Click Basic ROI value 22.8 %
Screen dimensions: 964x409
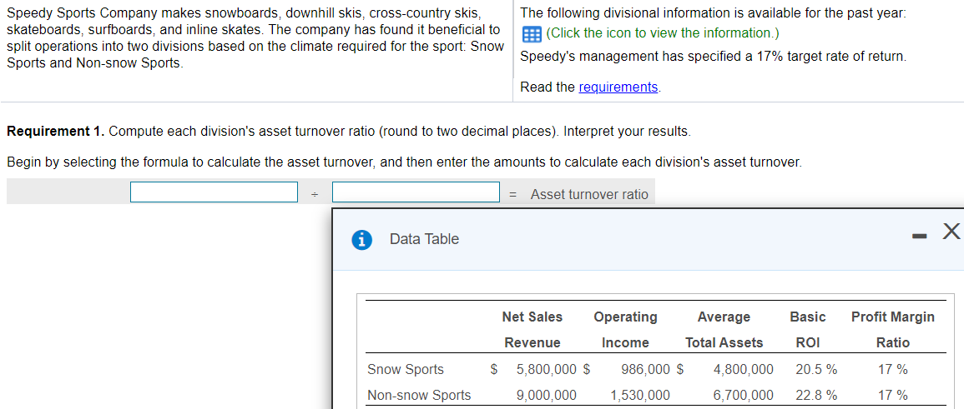click(815, 395)
